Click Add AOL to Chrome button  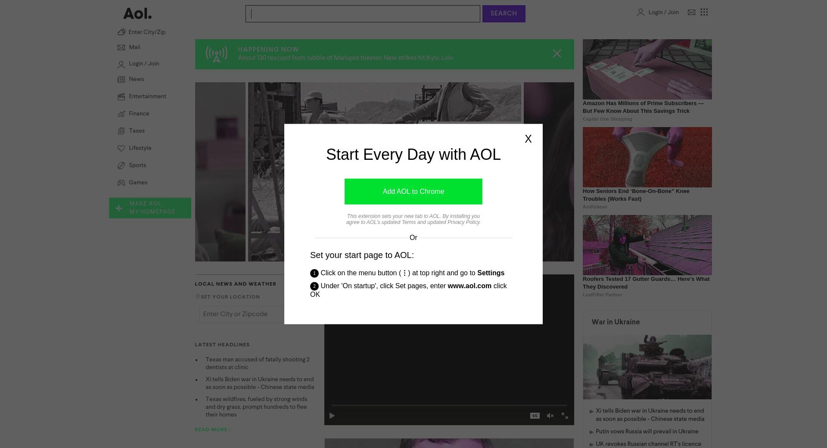tap(413, 192)
